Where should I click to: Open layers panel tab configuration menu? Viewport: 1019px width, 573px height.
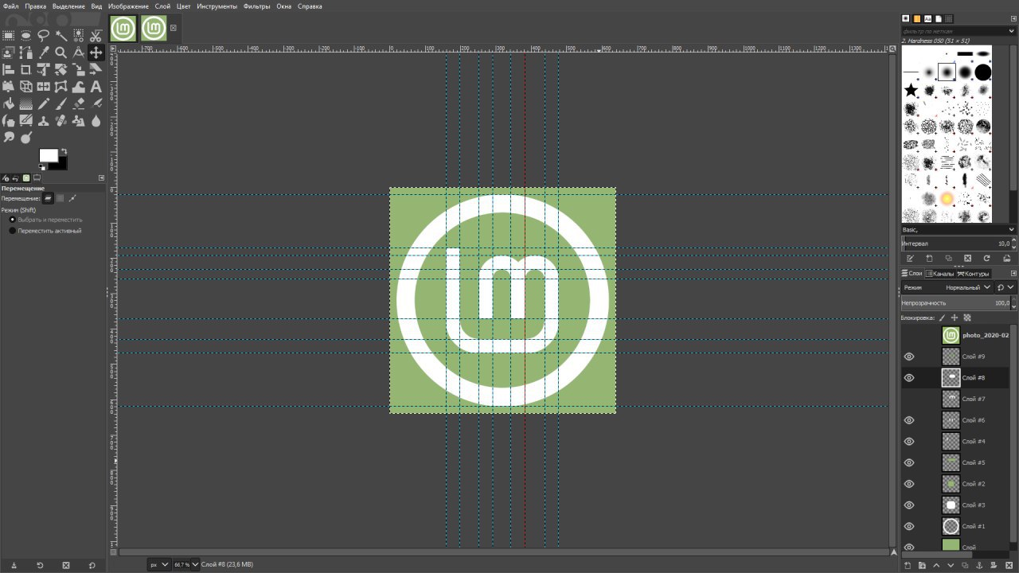pos(1013,273)
